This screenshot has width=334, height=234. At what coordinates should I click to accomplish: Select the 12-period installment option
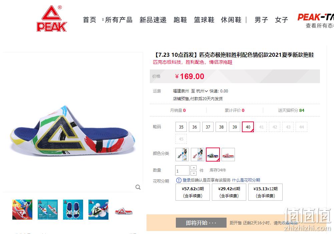(x=265, y=192)
